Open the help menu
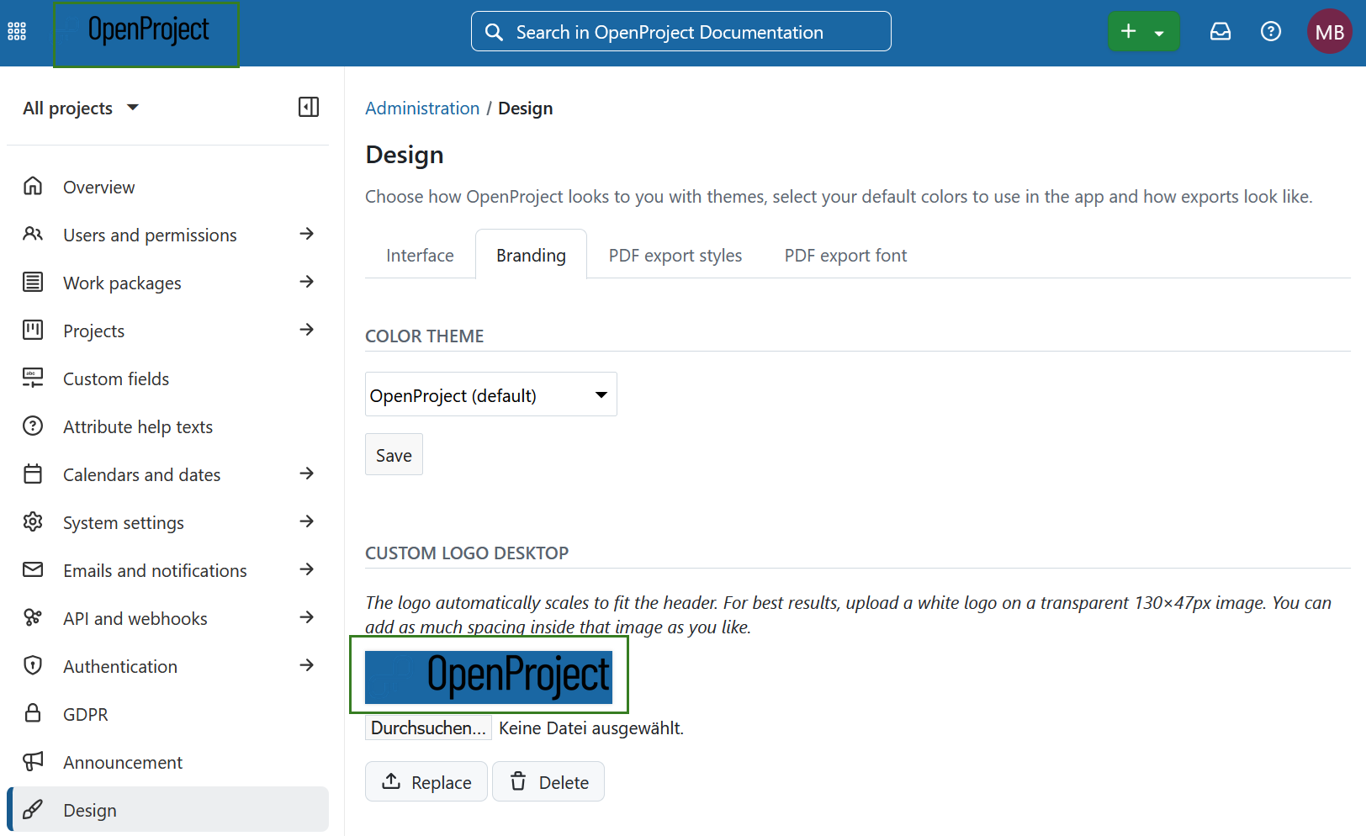Image resolution: width=1366 pixels, height=836 pixels. [x=1270, y=31]
